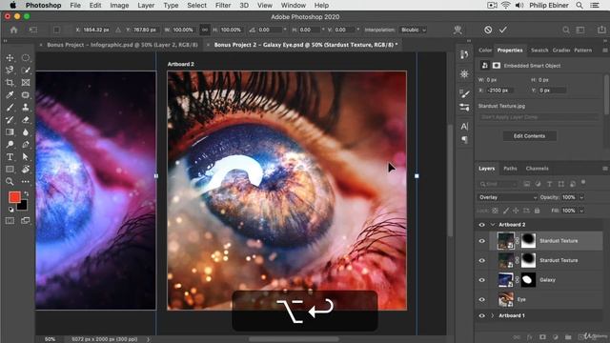Select the Pen tool

(26, 144)
